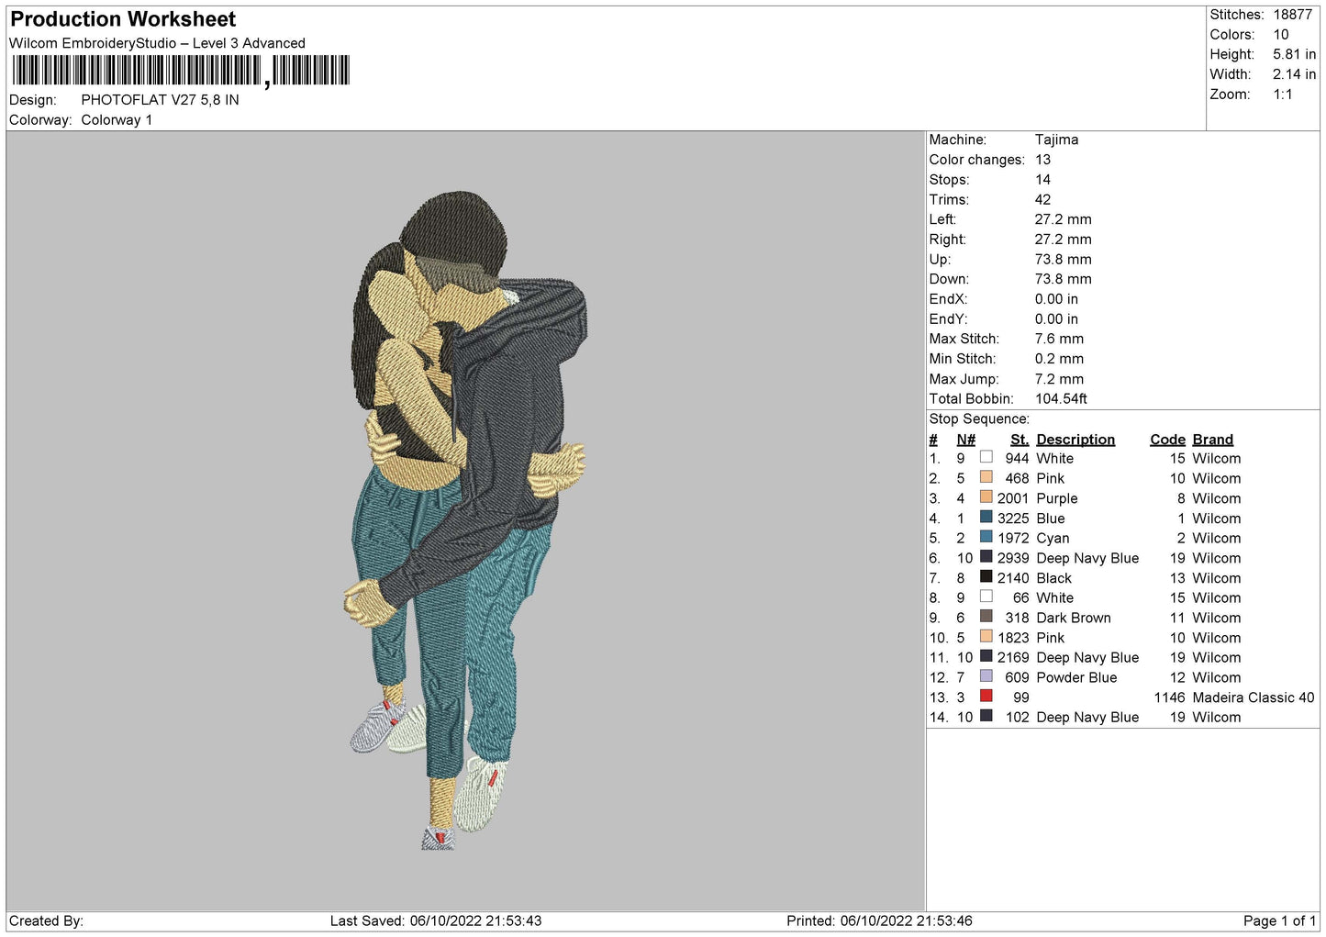Click the 'Code' column header
1326x937 pixels.
click(1167, 440)
